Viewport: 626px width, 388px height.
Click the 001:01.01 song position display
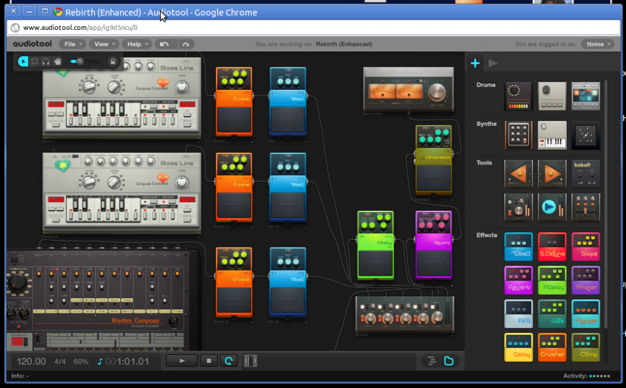tap(127, 362)
